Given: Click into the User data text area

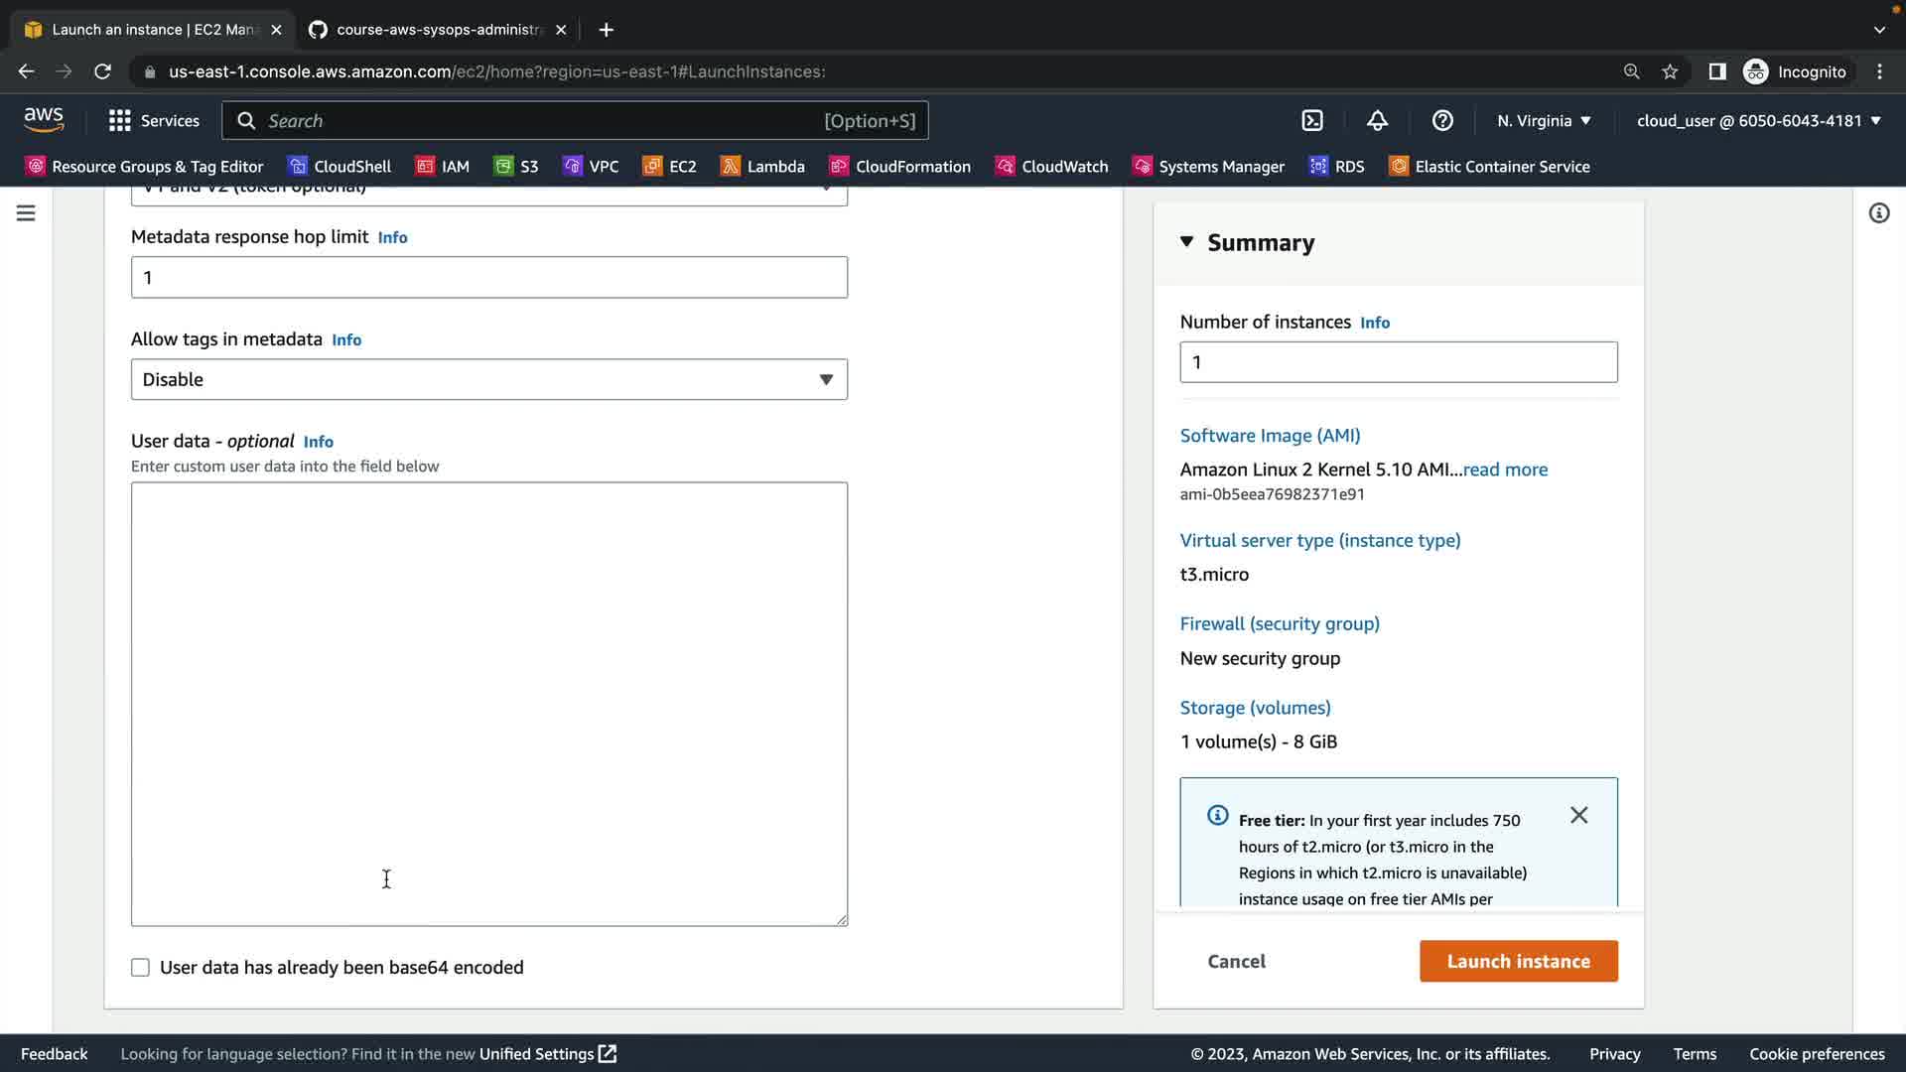Looking at the screenshot, I should tap(488, 704).
